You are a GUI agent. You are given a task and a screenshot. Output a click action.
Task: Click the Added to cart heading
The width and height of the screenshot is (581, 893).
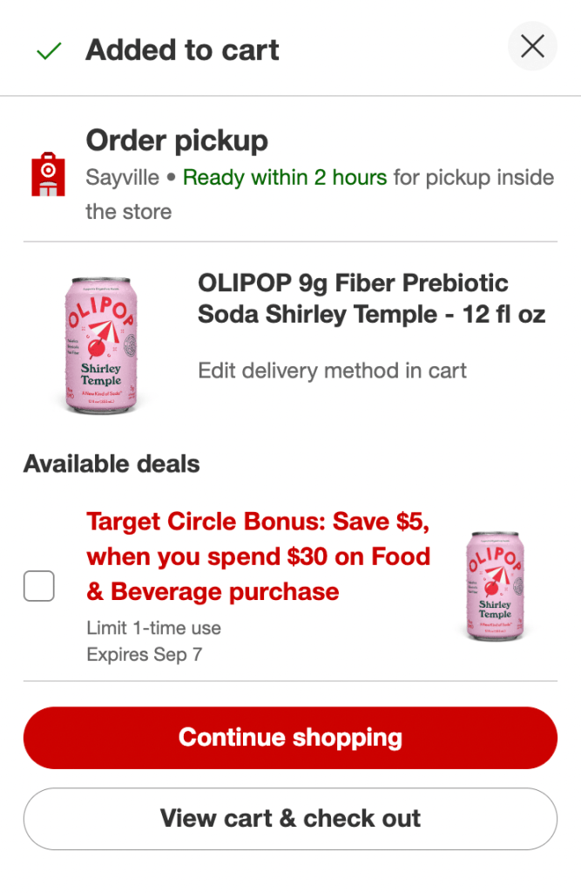pos(182,50)
